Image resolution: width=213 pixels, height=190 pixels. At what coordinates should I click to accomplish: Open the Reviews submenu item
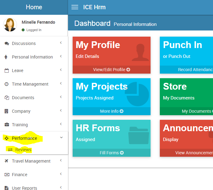(x=23, y=150)
